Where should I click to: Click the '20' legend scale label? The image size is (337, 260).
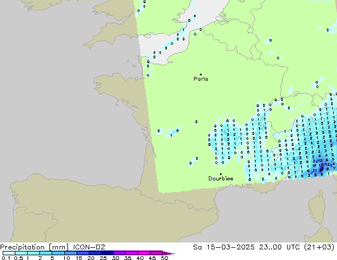[x=91, y=258]
